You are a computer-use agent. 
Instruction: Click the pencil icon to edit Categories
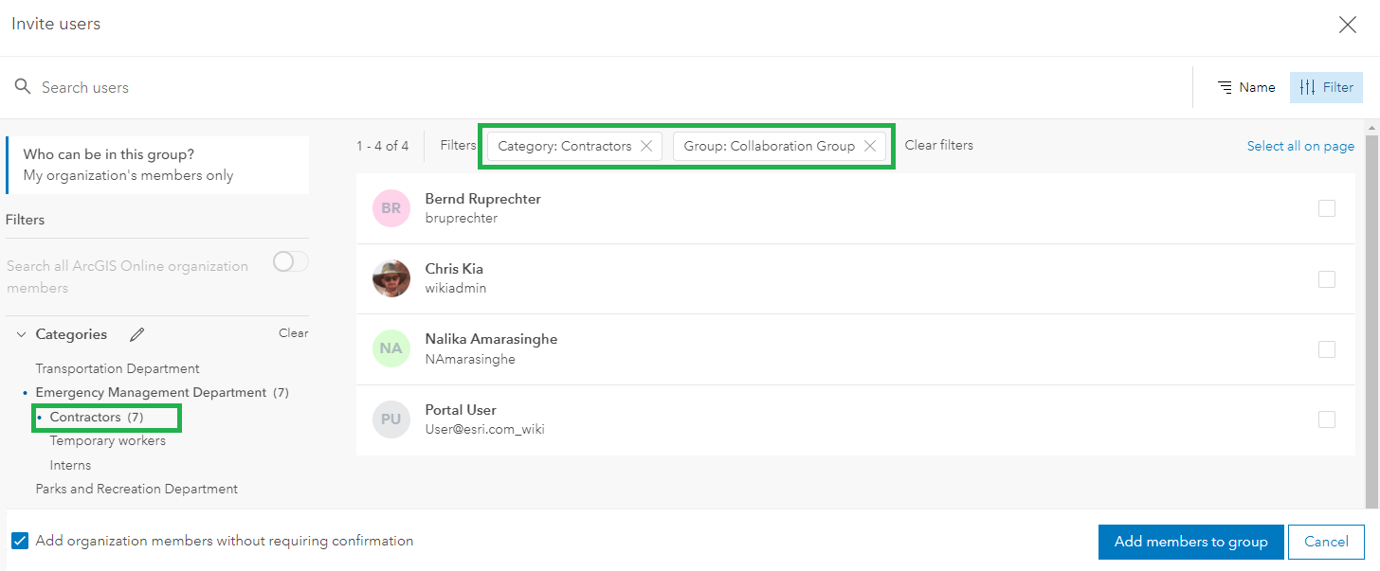pos(136,334)
